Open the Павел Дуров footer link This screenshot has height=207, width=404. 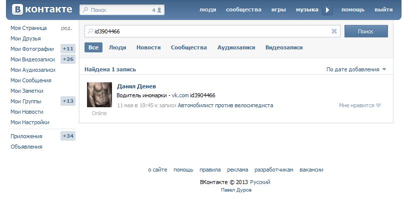pyautogui.click(x=236, y=190)
